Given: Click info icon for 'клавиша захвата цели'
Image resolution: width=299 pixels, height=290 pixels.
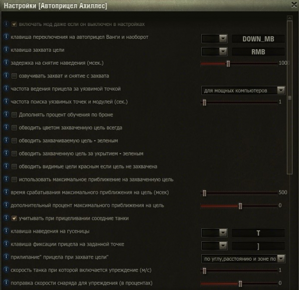Looking at the screenshot, I should (x=6, y=49).
